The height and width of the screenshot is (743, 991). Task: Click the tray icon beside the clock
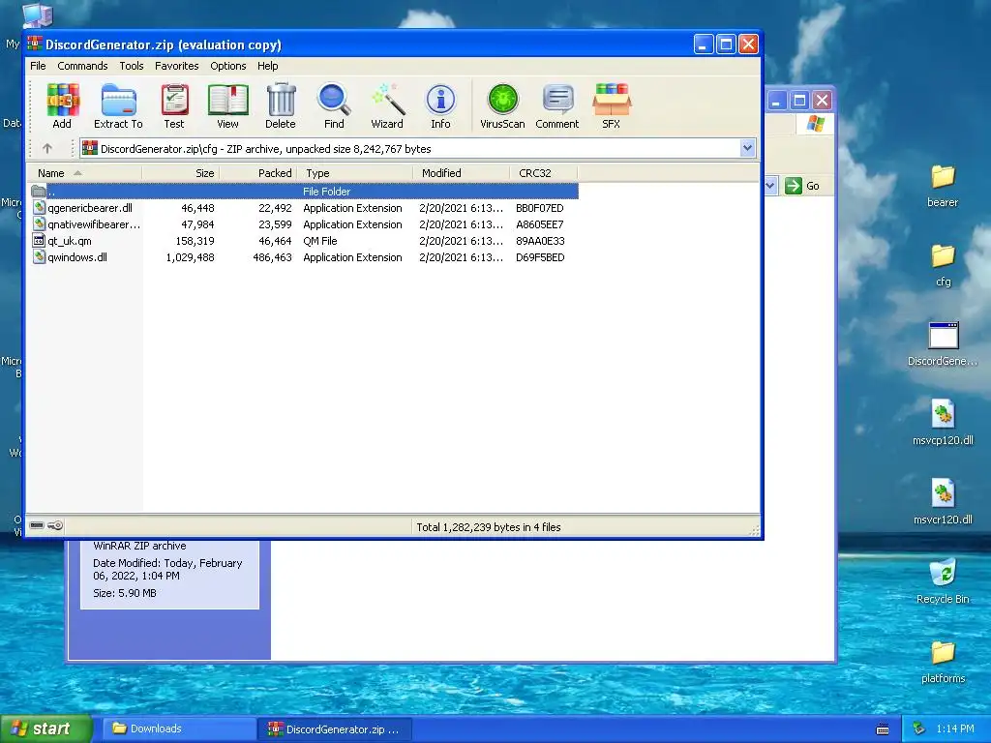(919, 728)
